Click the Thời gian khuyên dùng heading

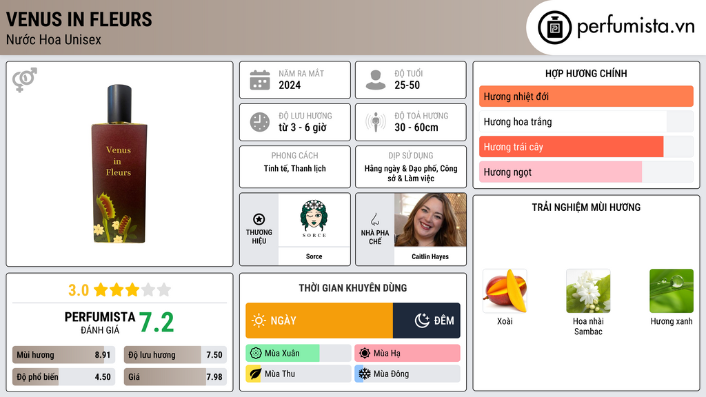[352, 288]
